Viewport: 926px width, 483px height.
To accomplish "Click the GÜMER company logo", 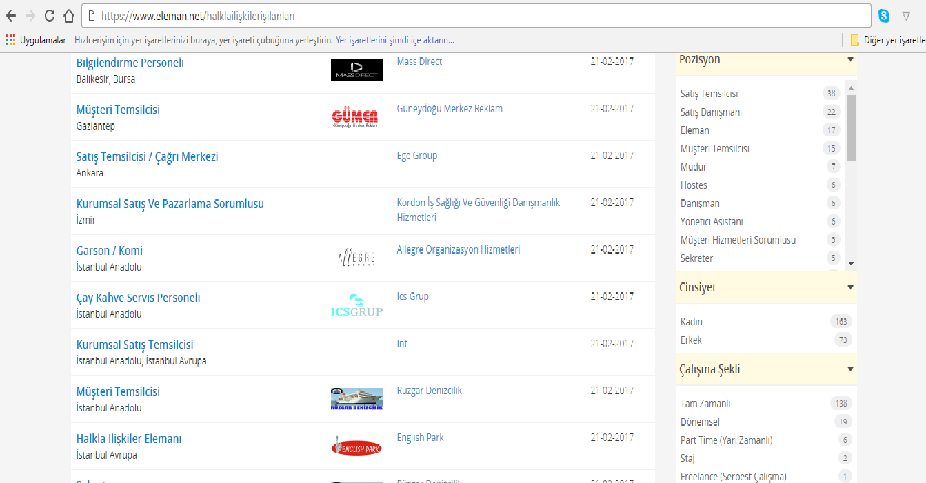I will [x=355, y=117].
